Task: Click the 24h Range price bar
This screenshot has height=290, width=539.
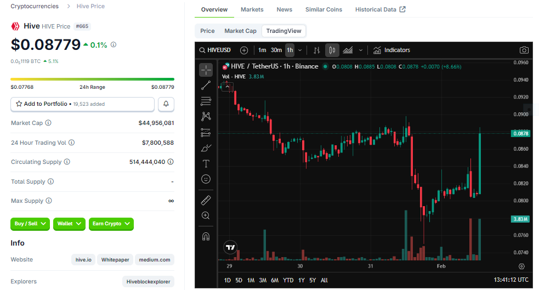Action: [92, 79]
